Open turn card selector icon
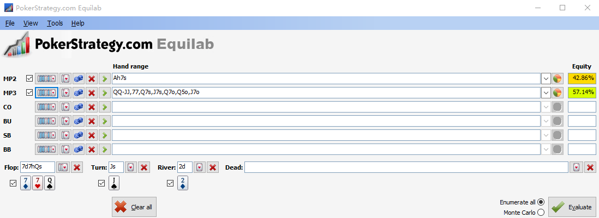Viewport: 599px width, 218px height. pyautogui.click(x=130, y=167)
